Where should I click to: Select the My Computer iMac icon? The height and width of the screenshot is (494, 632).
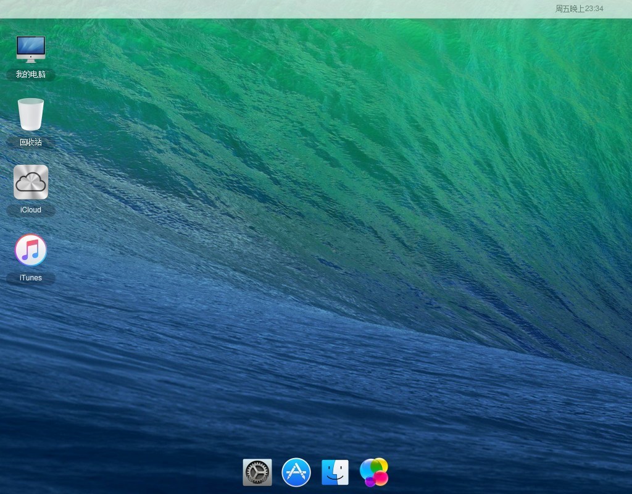(x=31, y=48)
